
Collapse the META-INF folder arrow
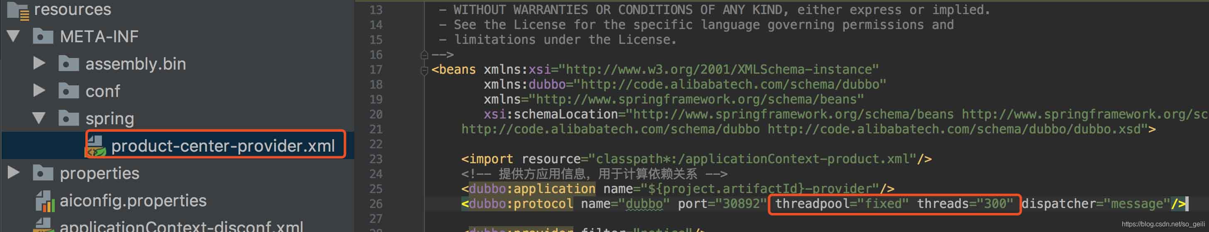[14, 36]
